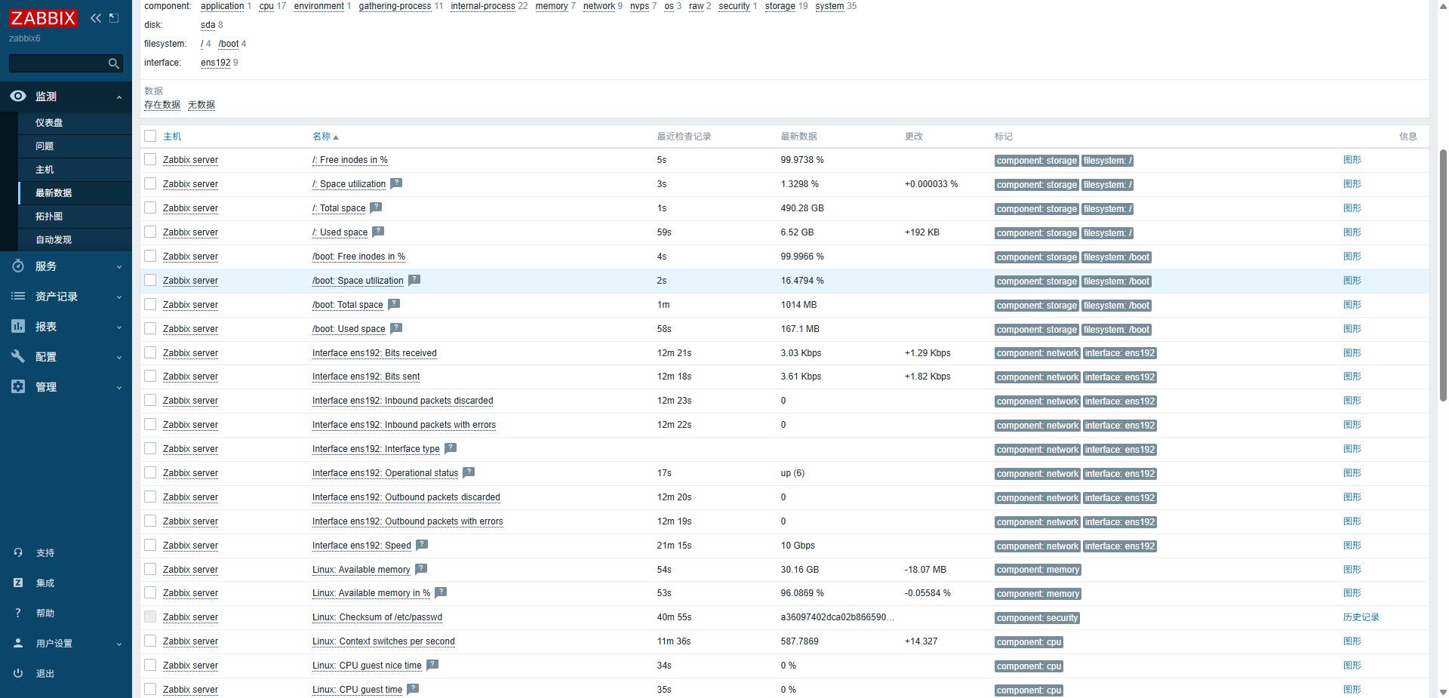Click the 支持 headset icon
Viewport: 1449px width, 698px height.
coord(18,552)
